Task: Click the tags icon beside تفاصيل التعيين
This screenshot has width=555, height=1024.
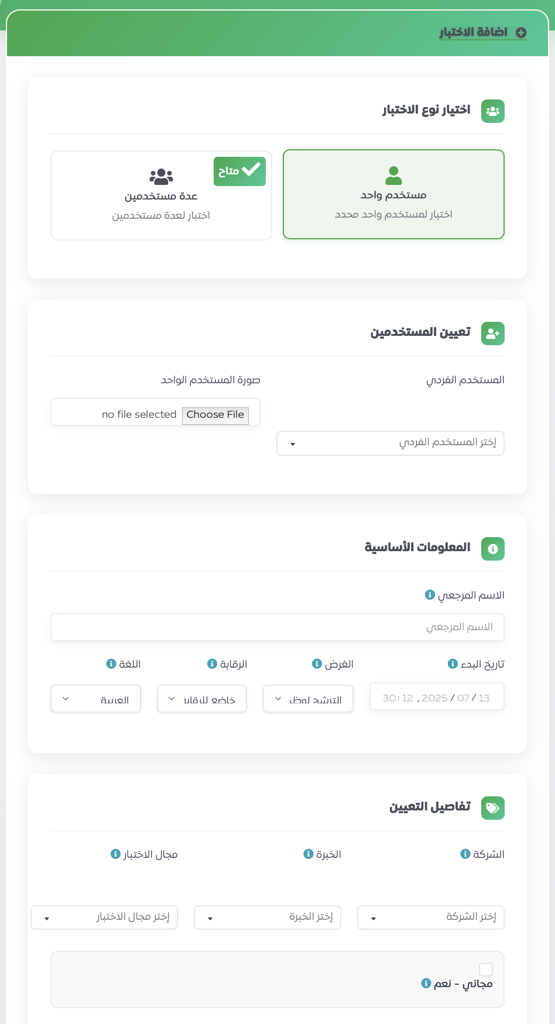Action: (492, 808)
